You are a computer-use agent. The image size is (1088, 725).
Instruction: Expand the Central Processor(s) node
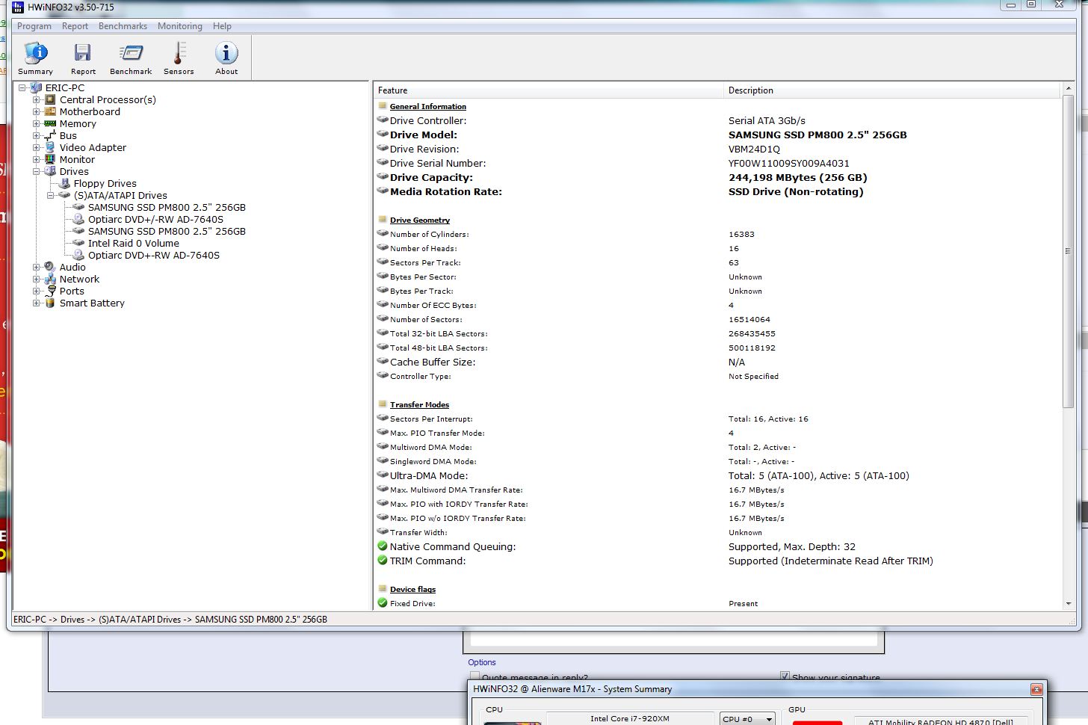point(36,99)
